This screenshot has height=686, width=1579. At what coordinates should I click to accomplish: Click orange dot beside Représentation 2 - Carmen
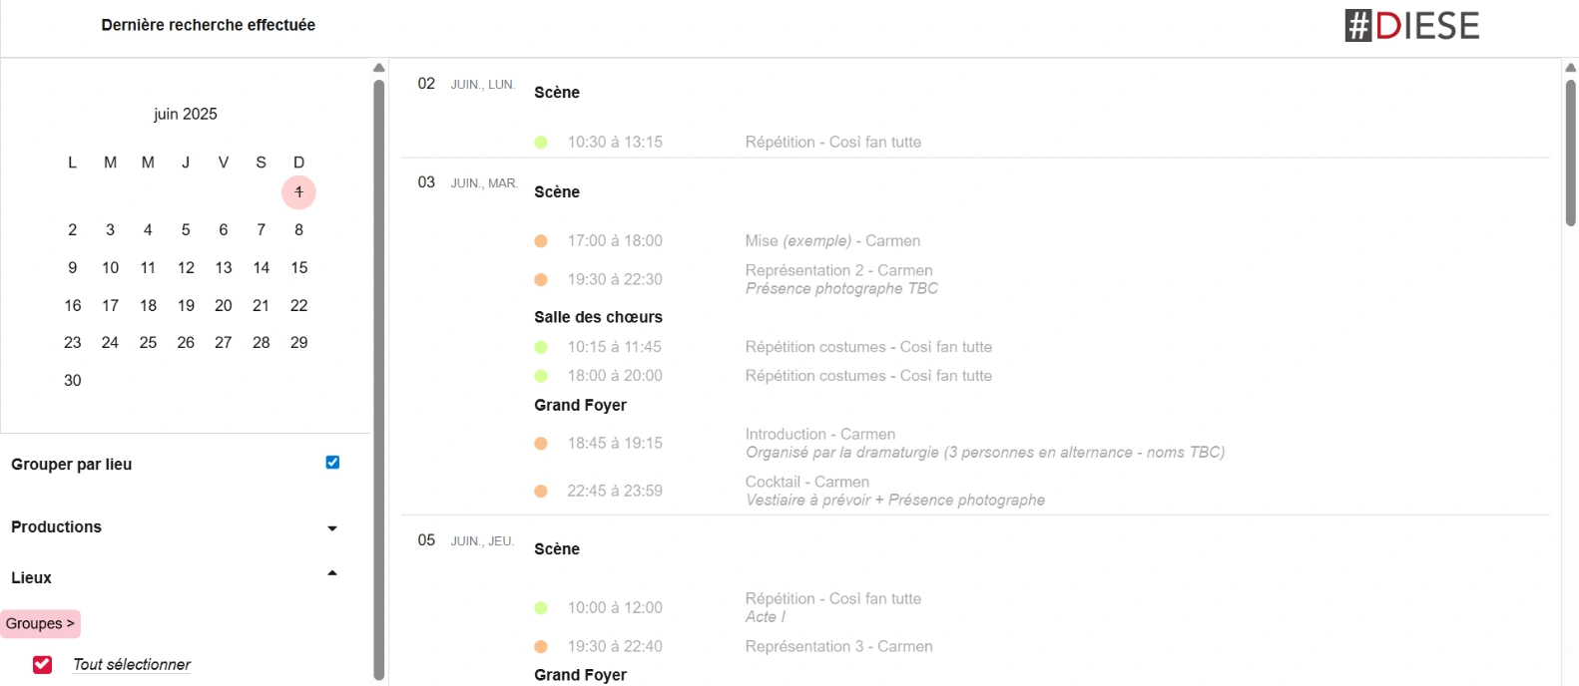tap(541, 280)
